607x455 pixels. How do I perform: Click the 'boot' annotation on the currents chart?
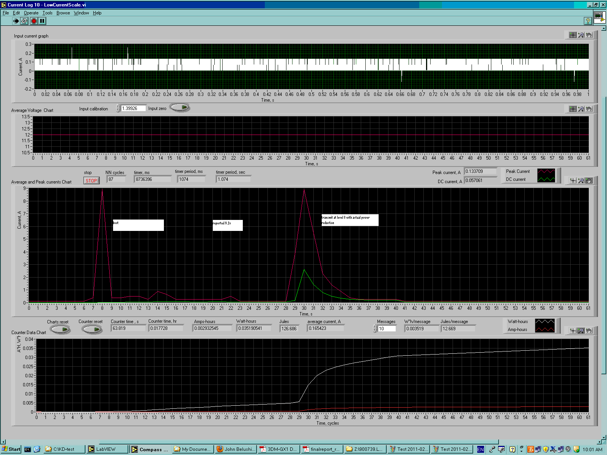tap(138, 225)
